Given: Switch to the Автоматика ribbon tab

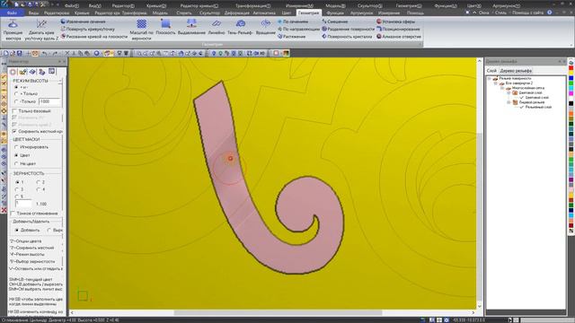Looking at the screenshot, I should pos(264,13).
